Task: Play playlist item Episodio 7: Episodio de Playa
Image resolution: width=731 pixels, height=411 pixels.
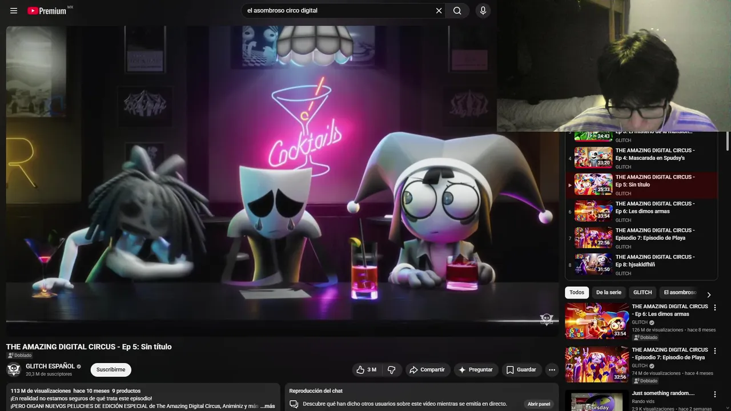Action: pos(642,237)
